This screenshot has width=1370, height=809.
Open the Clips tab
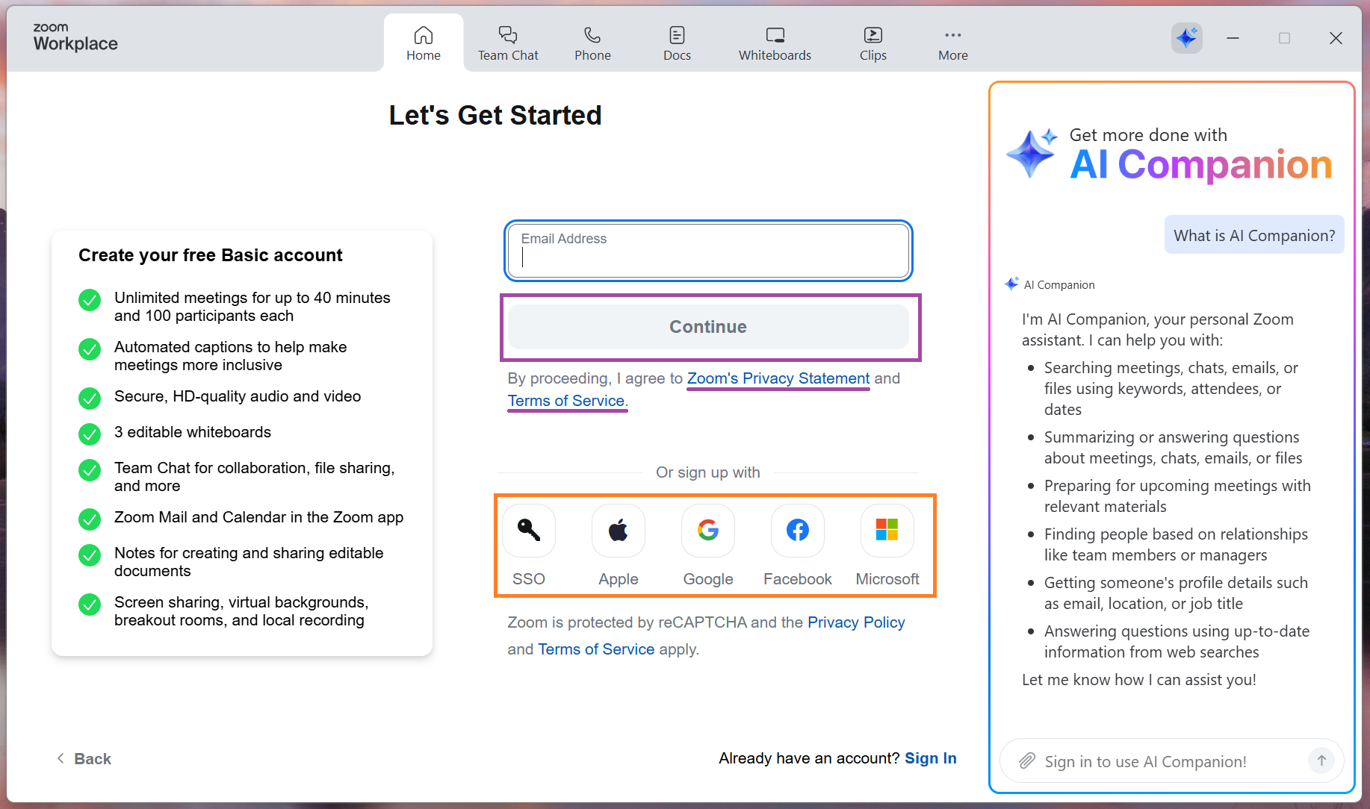[x=872, y=43]
